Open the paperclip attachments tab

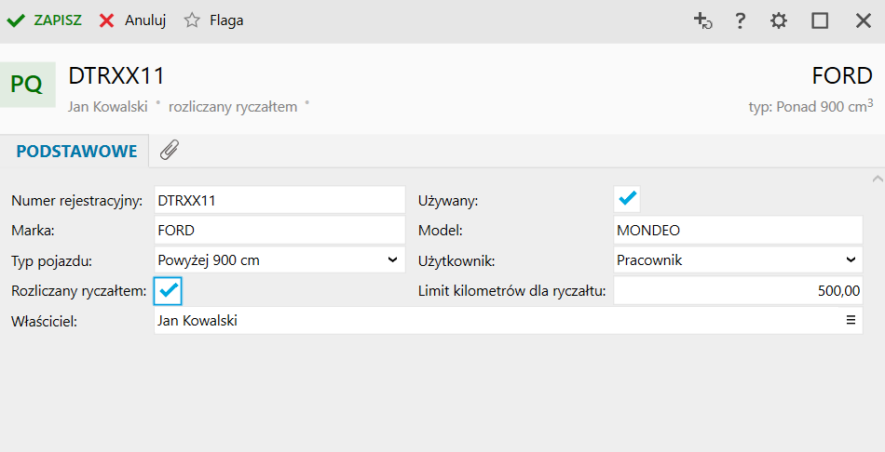tap(169, 151)
